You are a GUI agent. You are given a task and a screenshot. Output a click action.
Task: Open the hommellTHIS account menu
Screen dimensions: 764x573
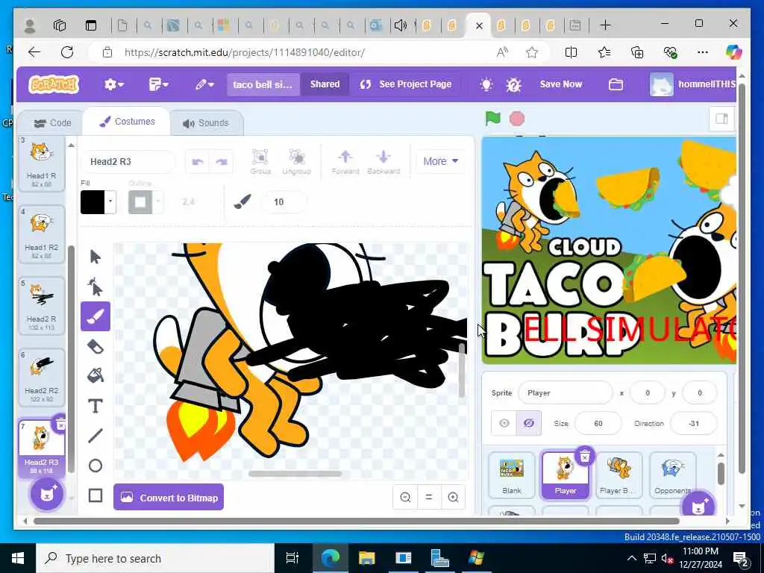point(693,84)
